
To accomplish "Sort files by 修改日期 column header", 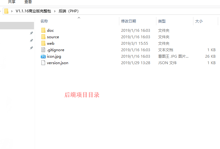I will [x=128, y=21].
